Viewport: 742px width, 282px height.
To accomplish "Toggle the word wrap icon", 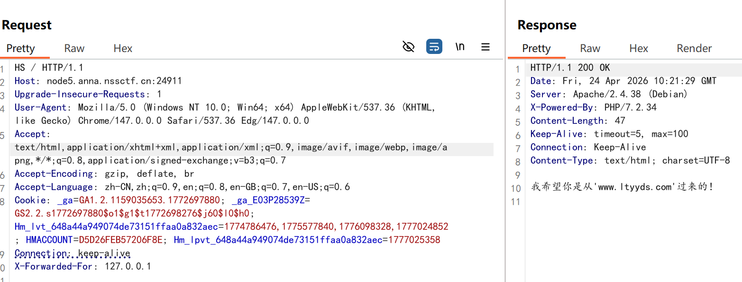I will (434, 46).
